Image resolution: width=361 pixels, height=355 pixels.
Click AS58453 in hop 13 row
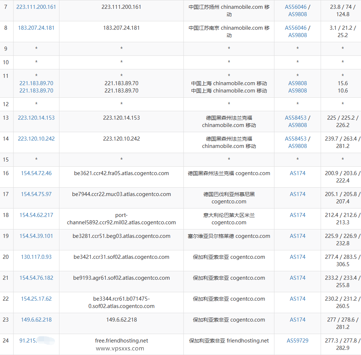pos(296,118)
